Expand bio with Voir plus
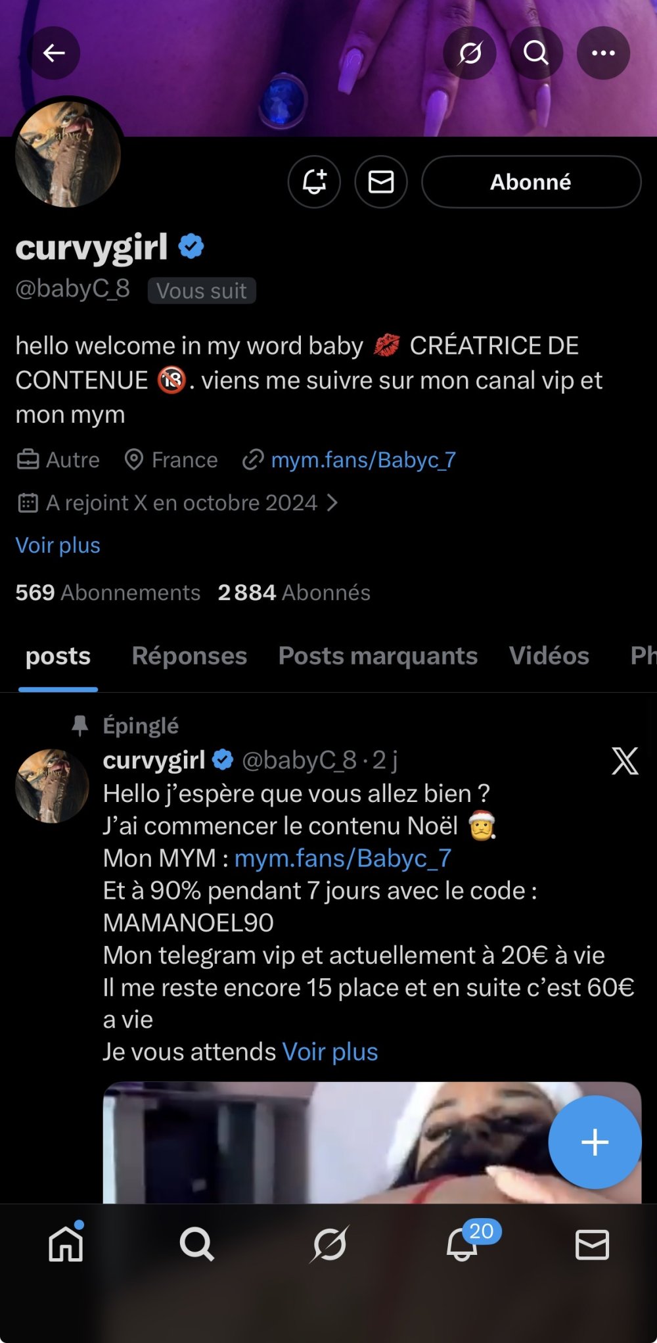Image resolution: width=657 pixels, height=1343 pixels. click(x=58, y=546)
